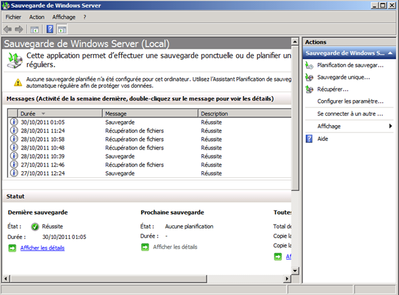
Task: Click the Aide help icon in Actions
Action: point(309,139)
